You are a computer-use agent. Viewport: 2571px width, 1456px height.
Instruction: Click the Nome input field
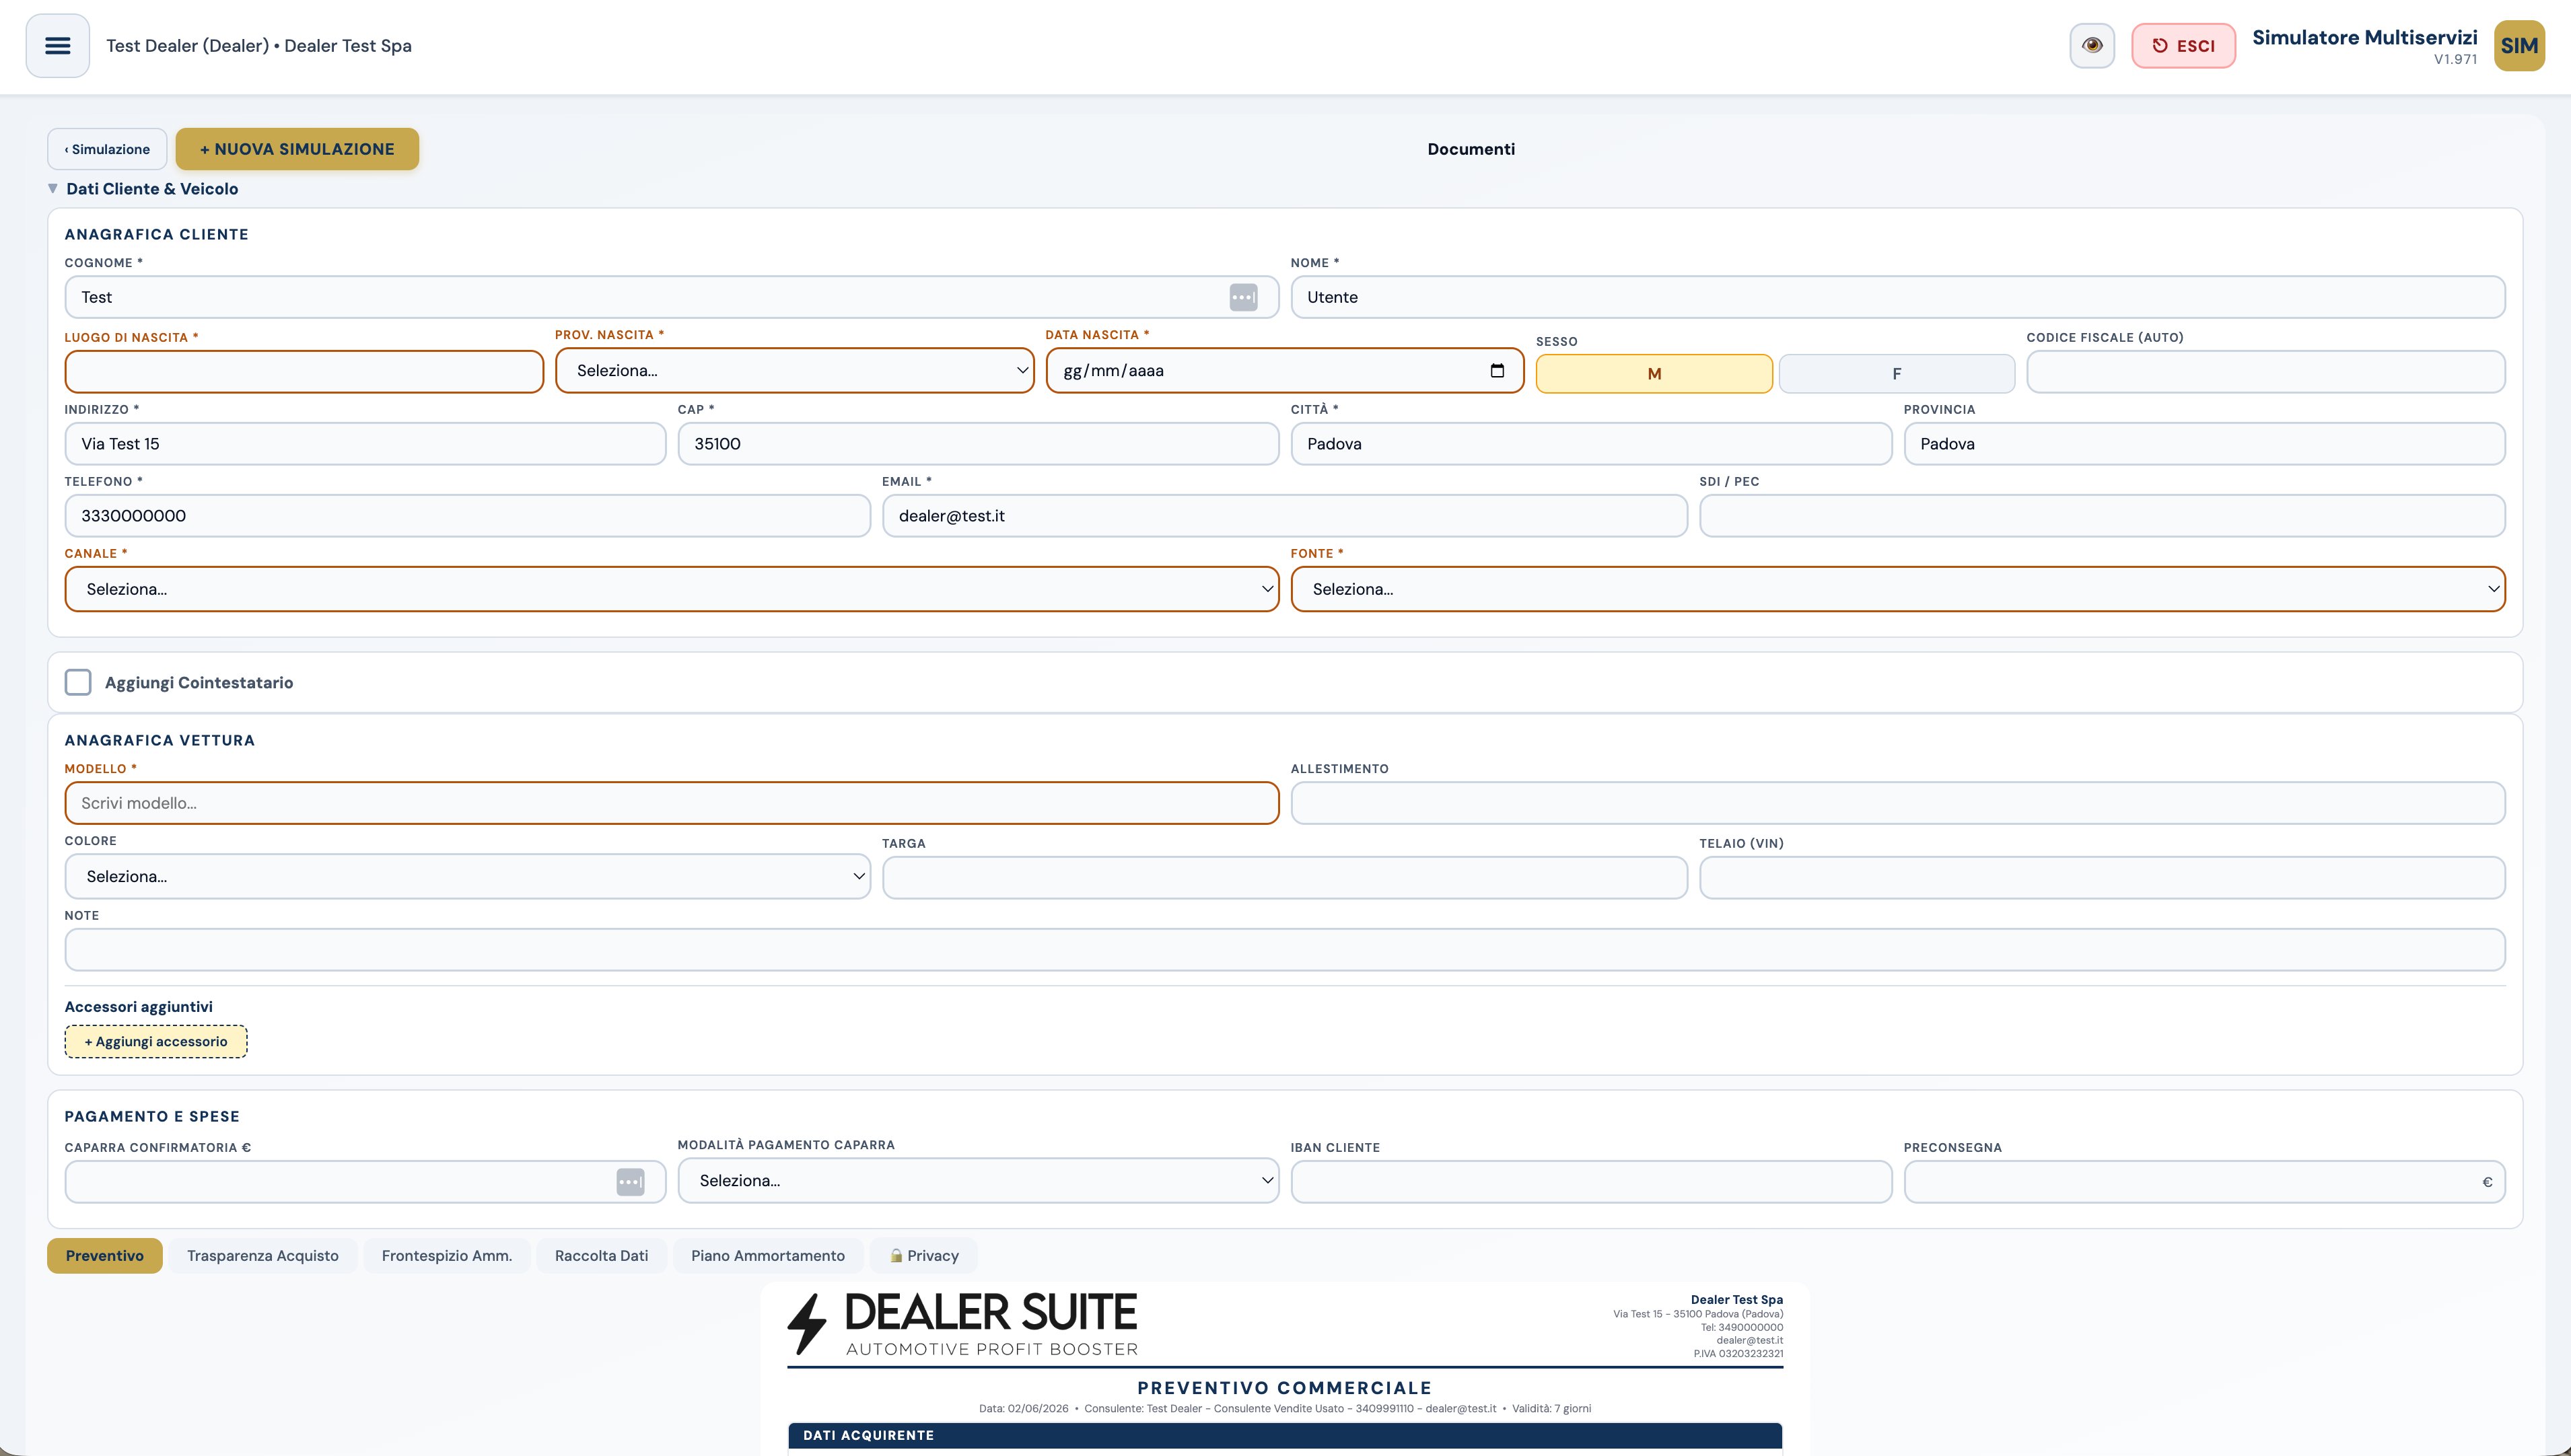(1897, 297)
